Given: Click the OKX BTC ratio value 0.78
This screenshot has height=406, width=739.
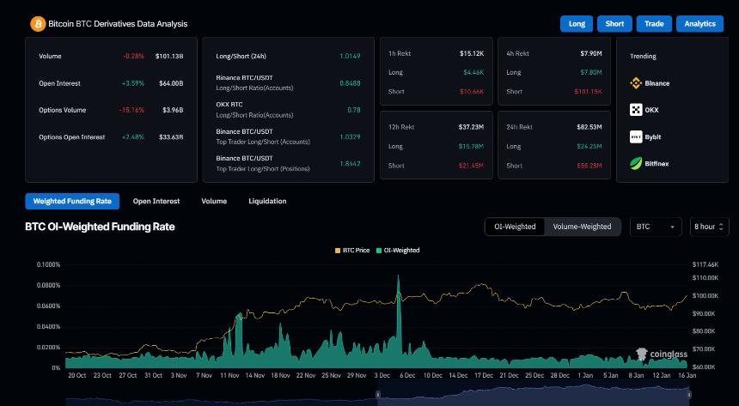Looking at the screenshot, I should pos(353,110).
